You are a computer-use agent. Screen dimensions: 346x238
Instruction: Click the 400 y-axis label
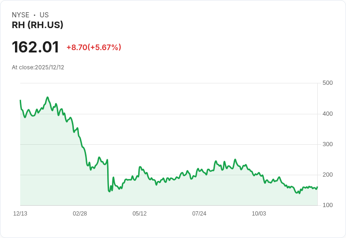[327, 113]
